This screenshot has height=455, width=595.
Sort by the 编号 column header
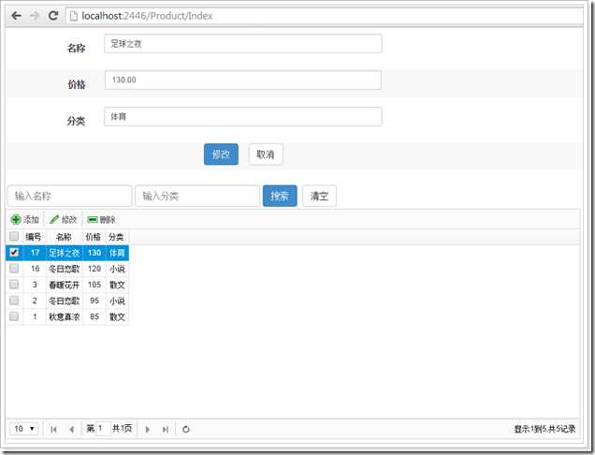pyautogui.click(x=34, y=237)
